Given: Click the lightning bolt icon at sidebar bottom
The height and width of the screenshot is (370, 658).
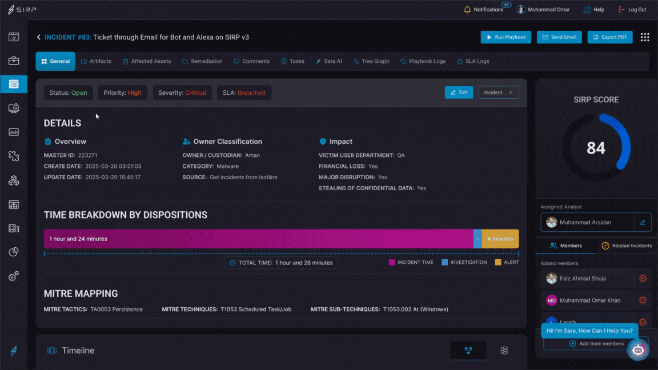Looking at the screenshot, I should [x=14, y=351].
